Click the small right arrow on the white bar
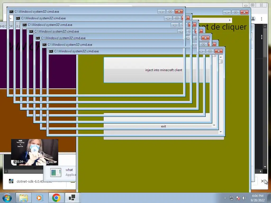The width and height of the screenshot is (271, 203). pyautogui.click(x=230, y=20)
